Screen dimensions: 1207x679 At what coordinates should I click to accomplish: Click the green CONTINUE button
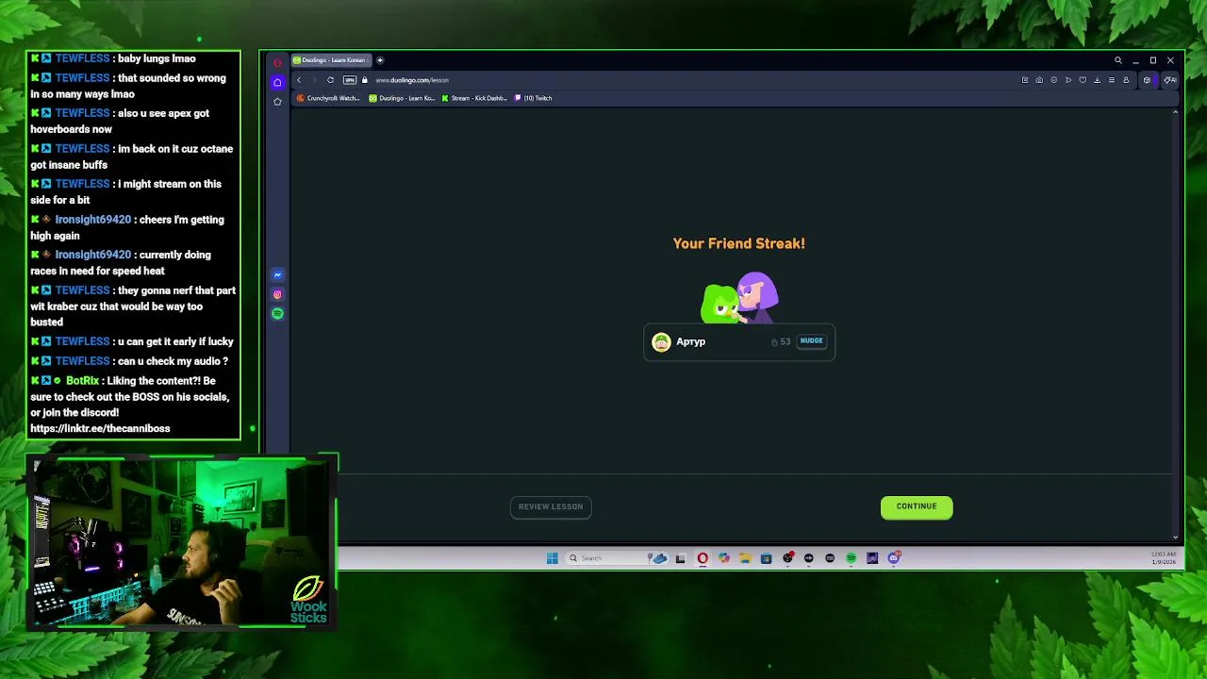click(x=917, y=506)
